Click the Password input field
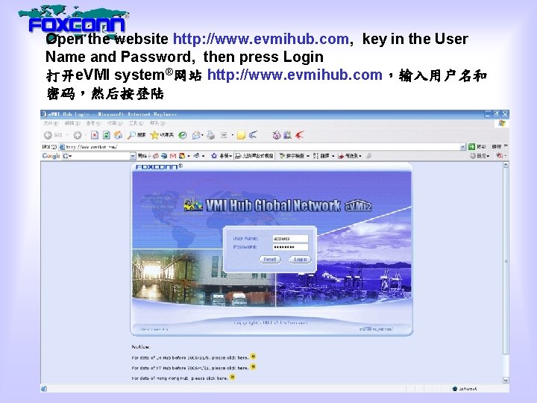The image size is (537, 403). [290, 247]
